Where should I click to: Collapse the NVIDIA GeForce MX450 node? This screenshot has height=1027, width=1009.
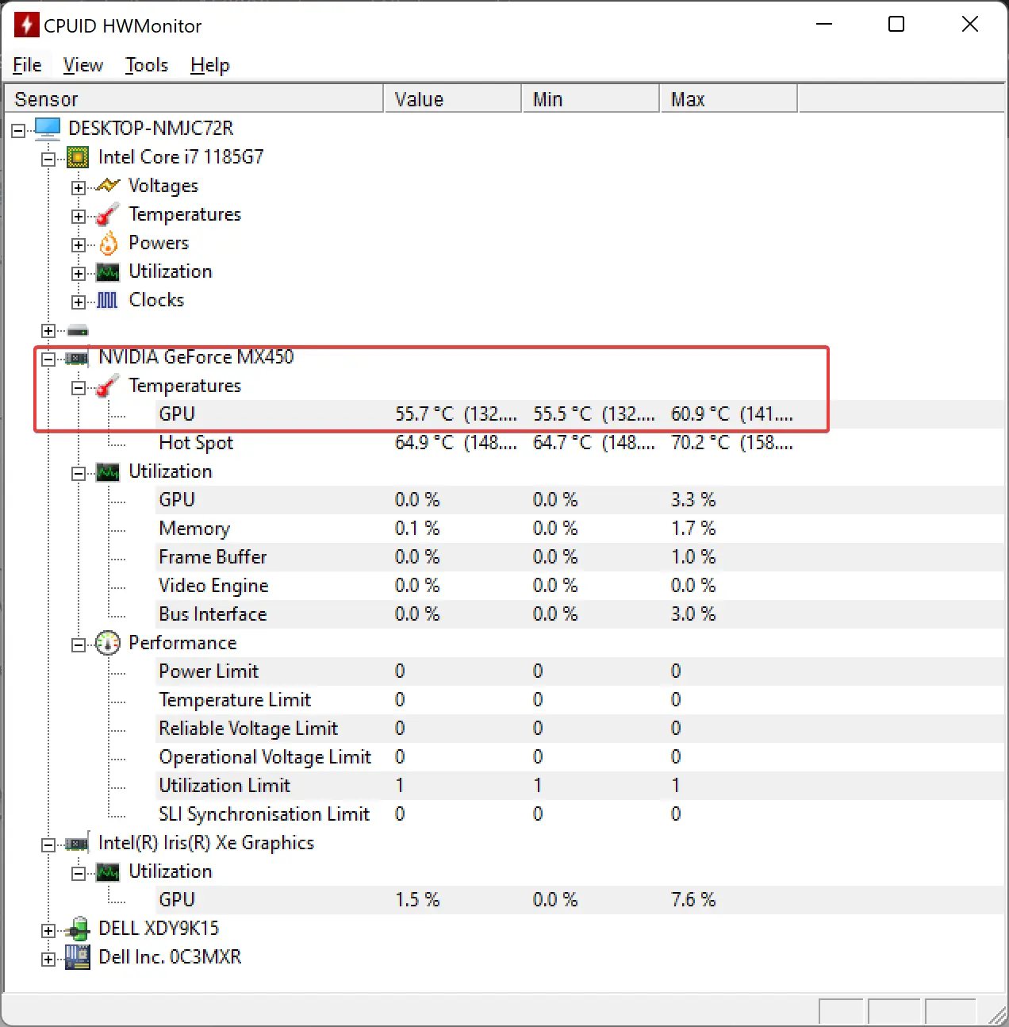(48, 360)
